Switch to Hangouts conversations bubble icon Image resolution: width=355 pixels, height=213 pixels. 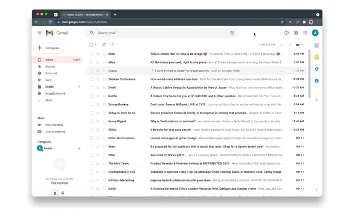pos(63,193)
